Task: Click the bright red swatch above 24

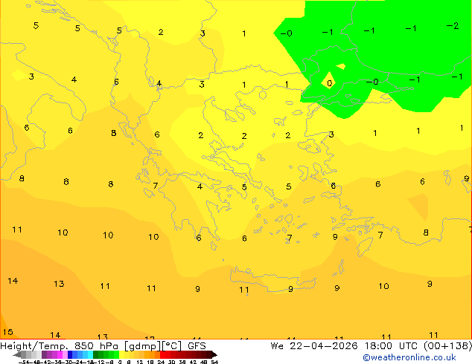Action: [162, 354]
